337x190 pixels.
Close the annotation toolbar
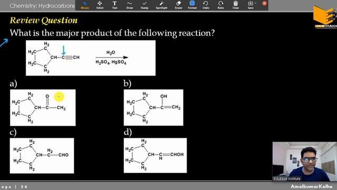(x=264, y=3)
